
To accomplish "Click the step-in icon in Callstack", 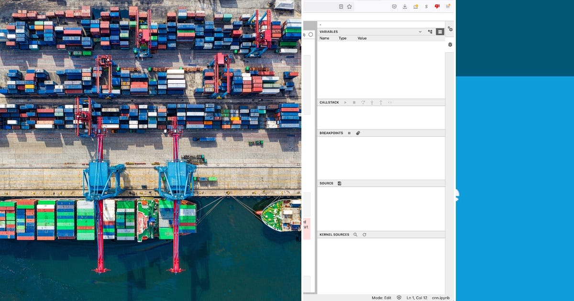I will (372, 102).
